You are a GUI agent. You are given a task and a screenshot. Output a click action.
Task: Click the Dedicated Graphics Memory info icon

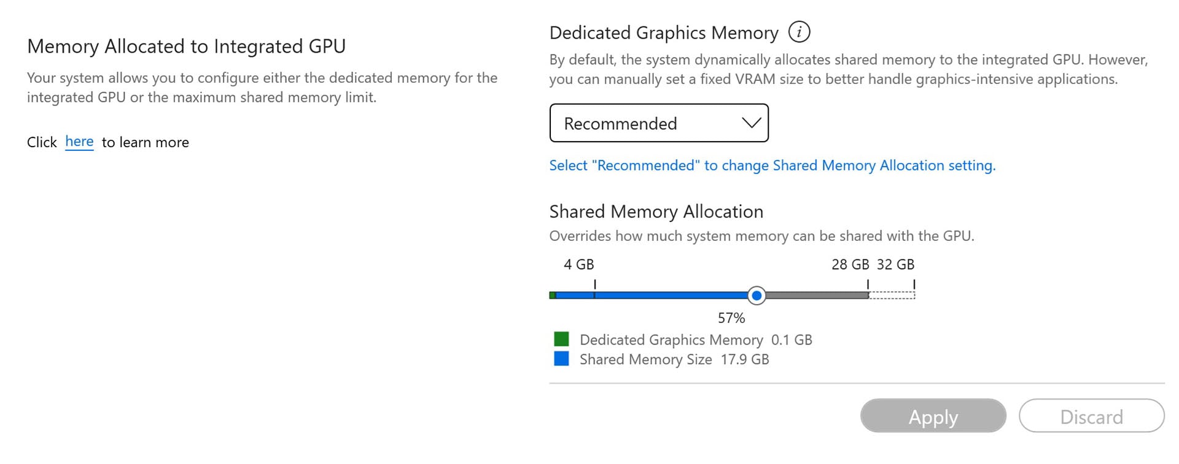tap(799, 32)
